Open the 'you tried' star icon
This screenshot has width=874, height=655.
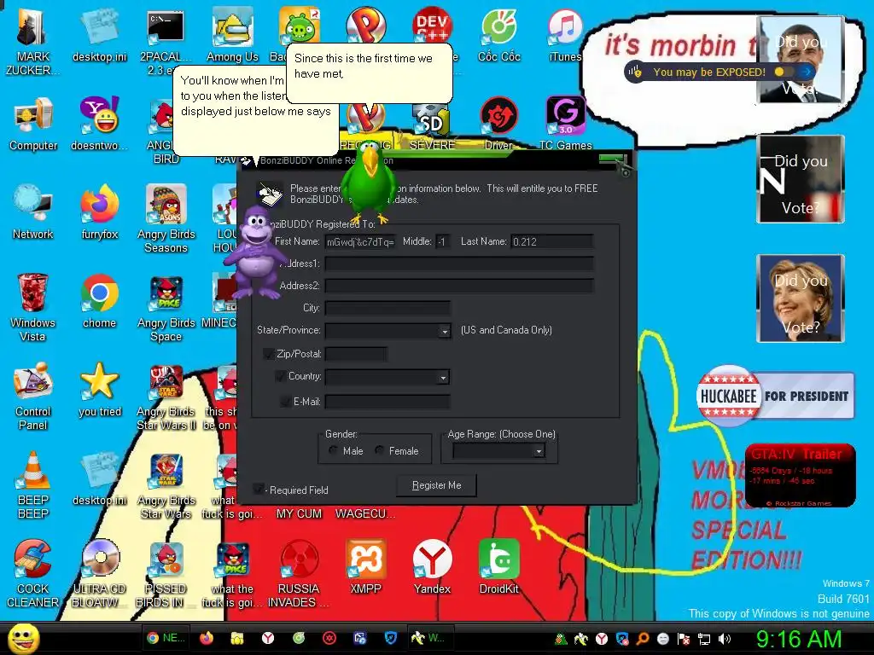(99, 390)
